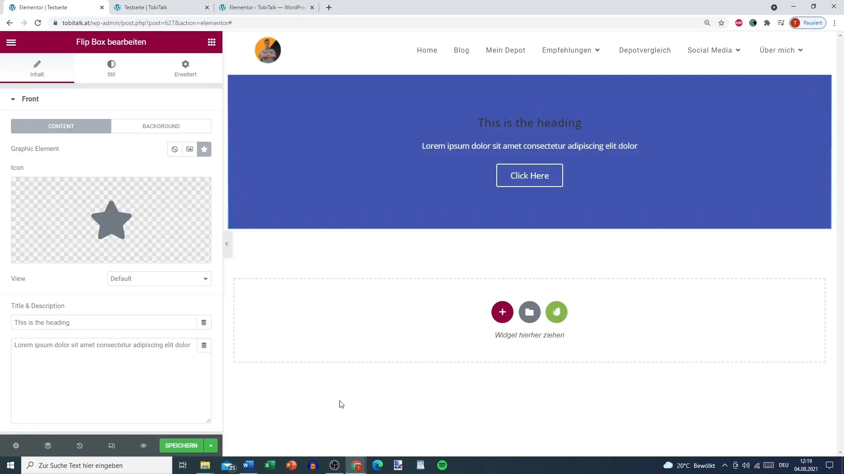Open Spotify from taskbar
Screen dimensions: 844x474
442,465
